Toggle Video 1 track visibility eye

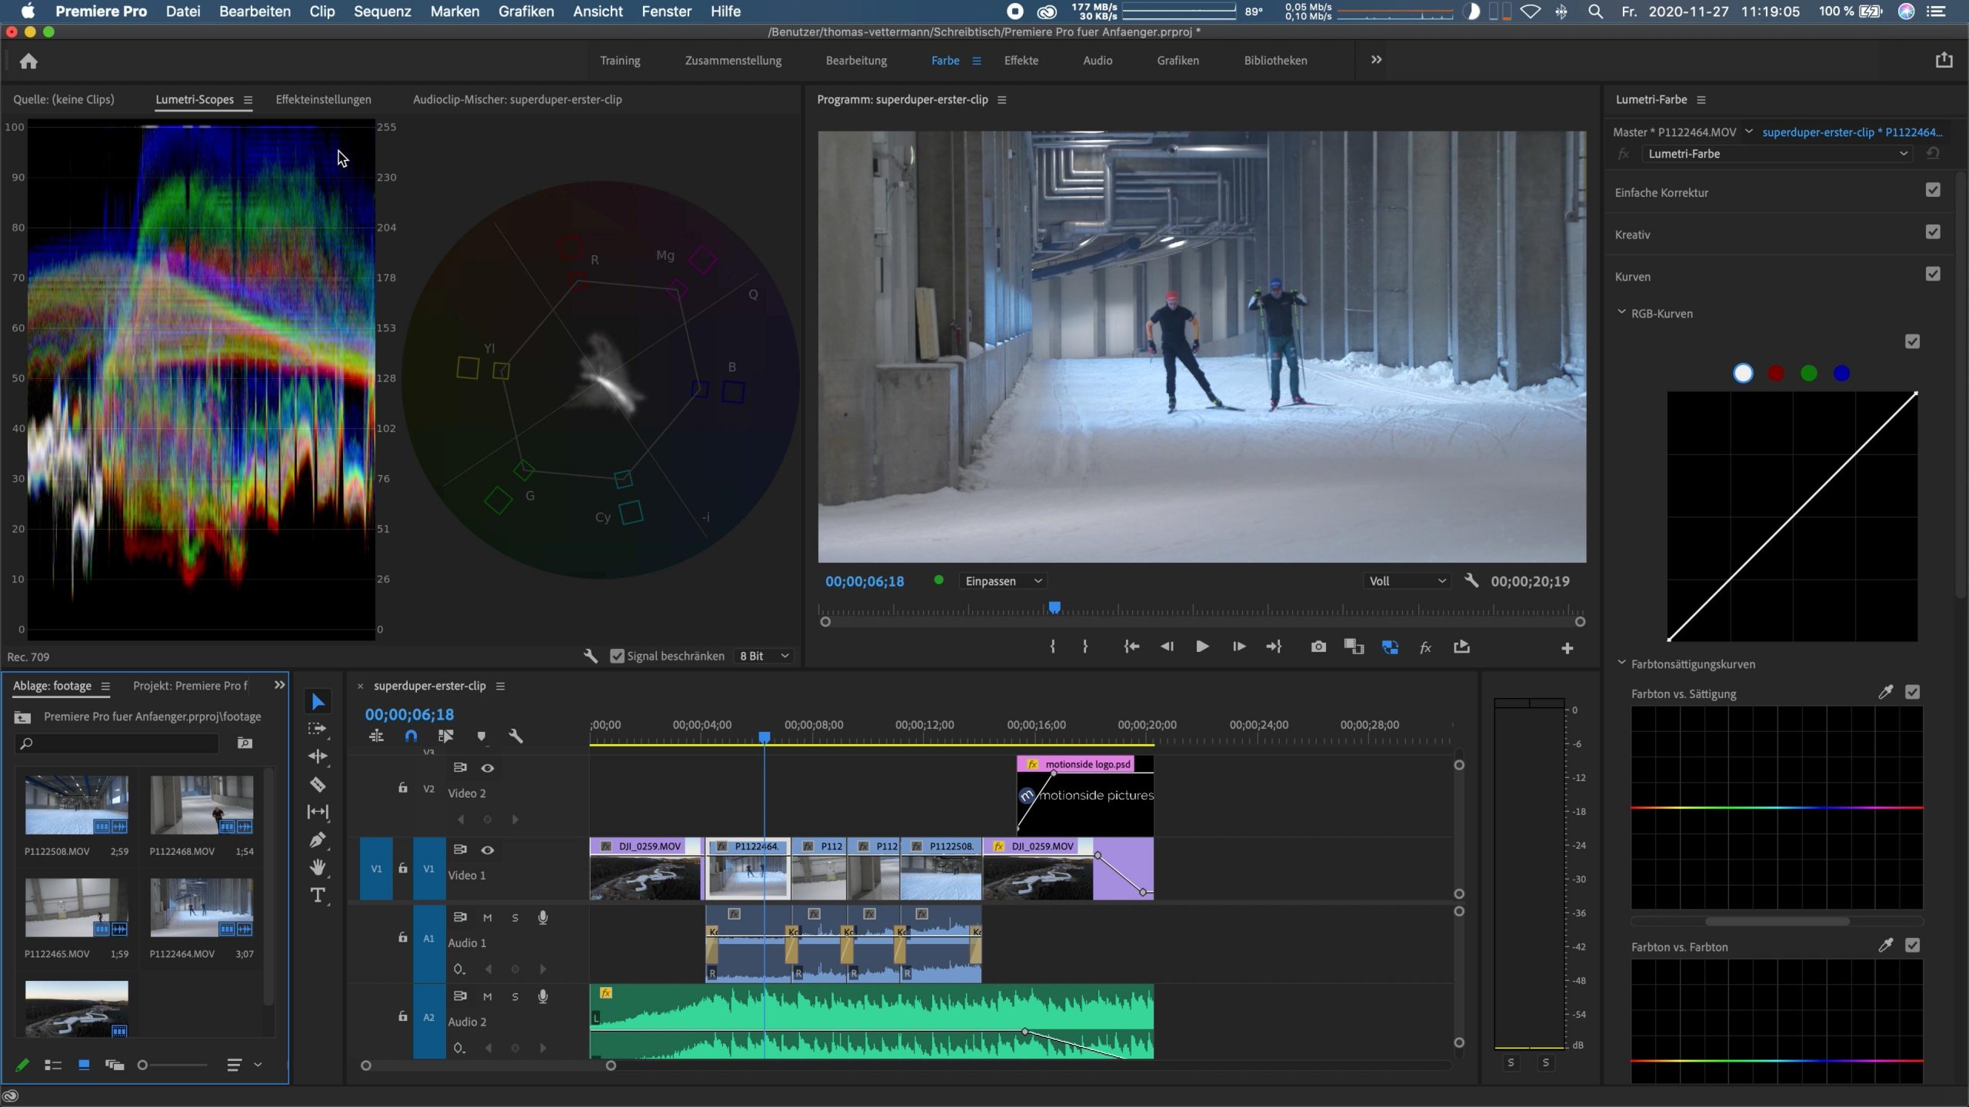pos(487,849)
